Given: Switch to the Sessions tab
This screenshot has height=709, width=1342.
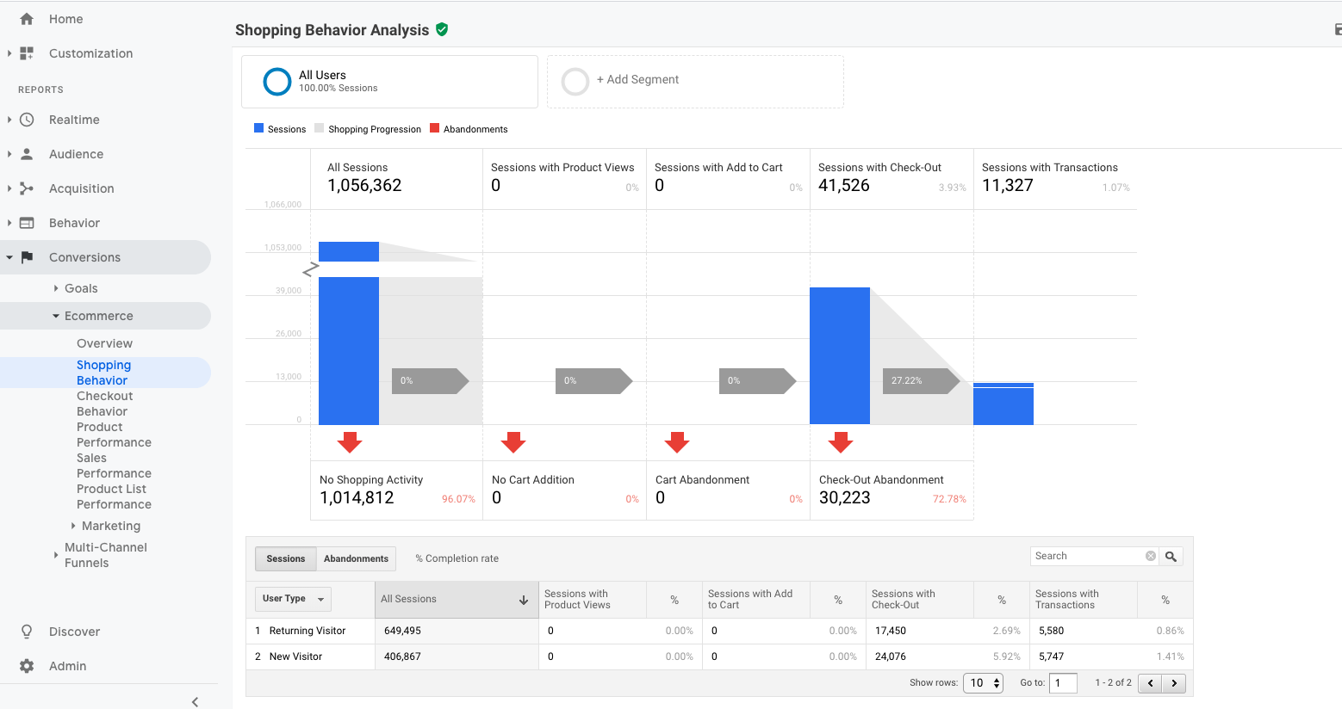Looking at the screenshot, I should pyautogui.click(x=286, y=558).
